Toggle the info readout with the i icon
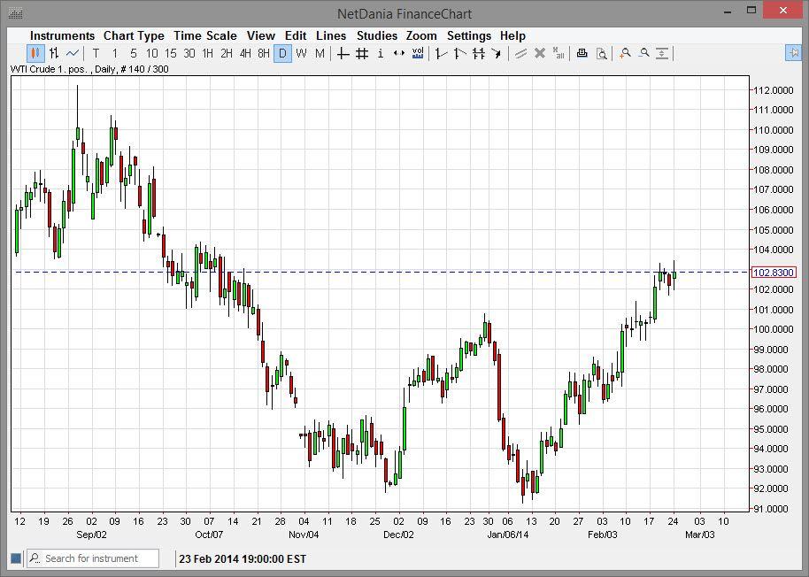 click(379, 52)
